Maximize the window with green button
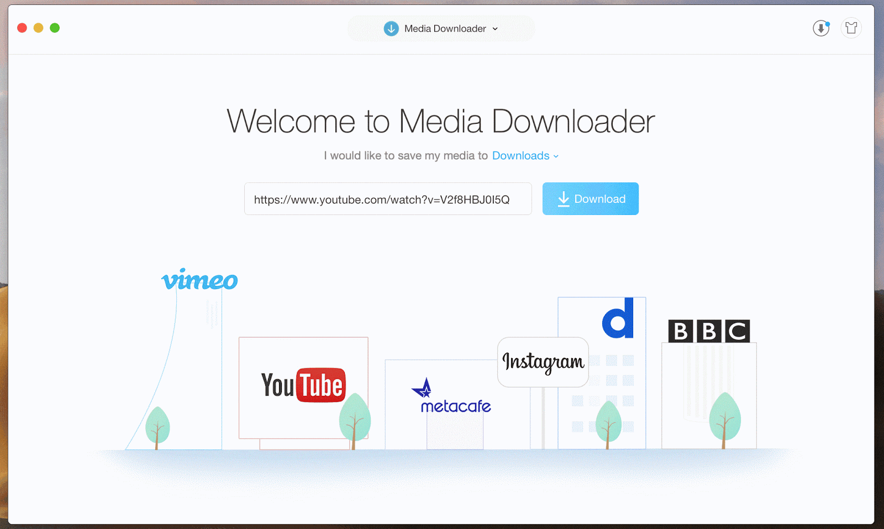Image resolution: width=884 pixels, height=529 pixels. click(55, 28)
